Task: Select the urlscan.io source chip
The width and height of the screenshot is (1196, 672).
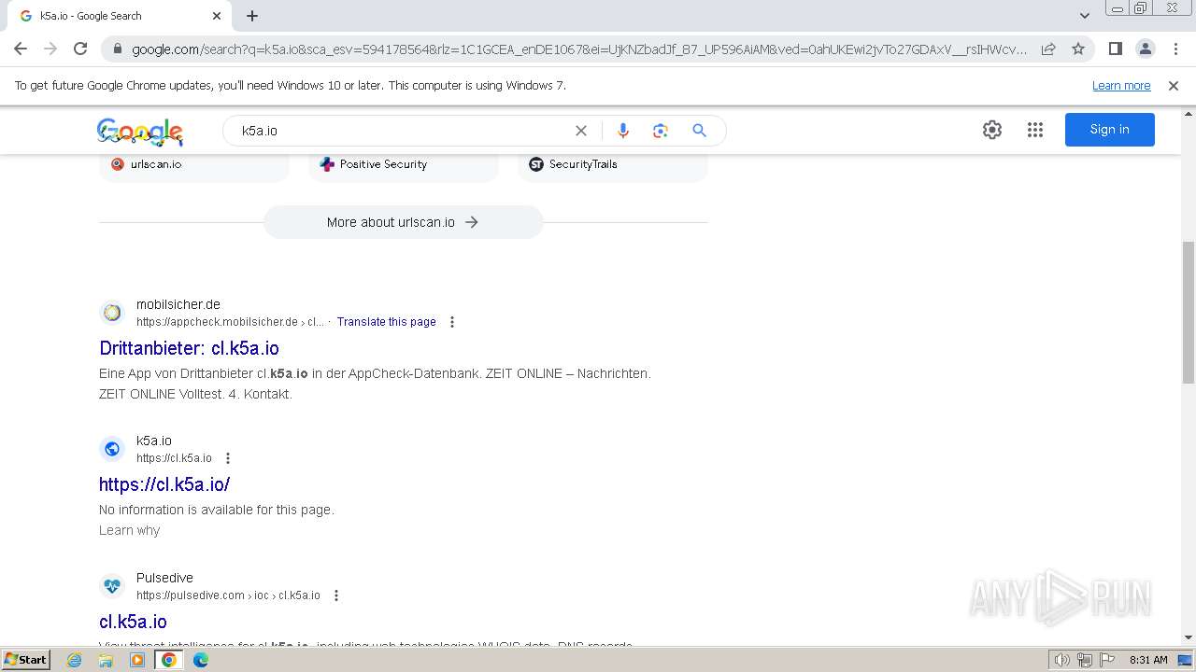Action: [x=194, y=164]
